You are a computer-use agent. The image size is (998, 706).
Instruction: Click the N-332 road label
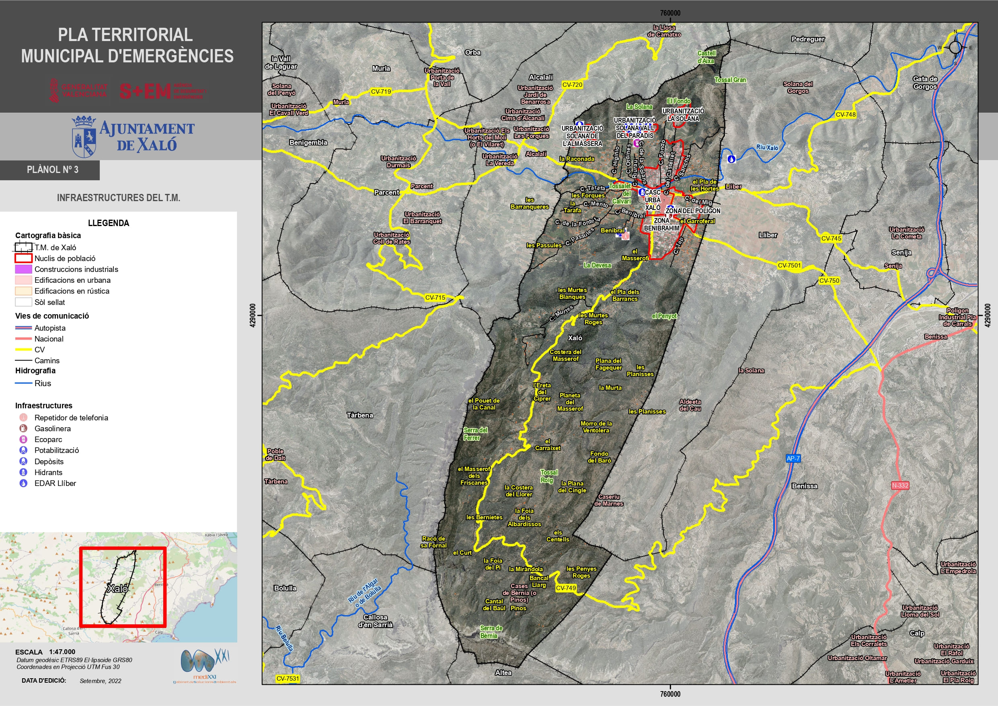click(900, 486)
